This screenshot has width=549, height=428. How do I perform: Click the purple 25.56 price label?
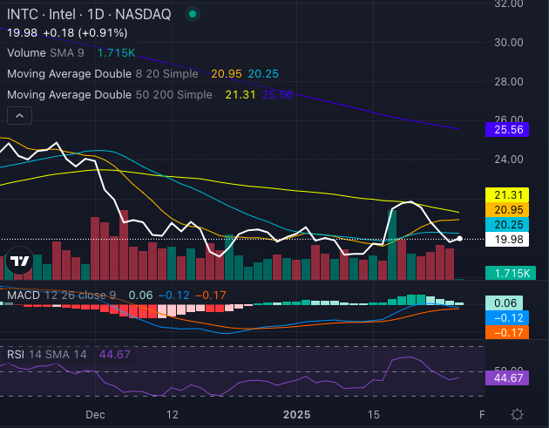click(505, 129)
